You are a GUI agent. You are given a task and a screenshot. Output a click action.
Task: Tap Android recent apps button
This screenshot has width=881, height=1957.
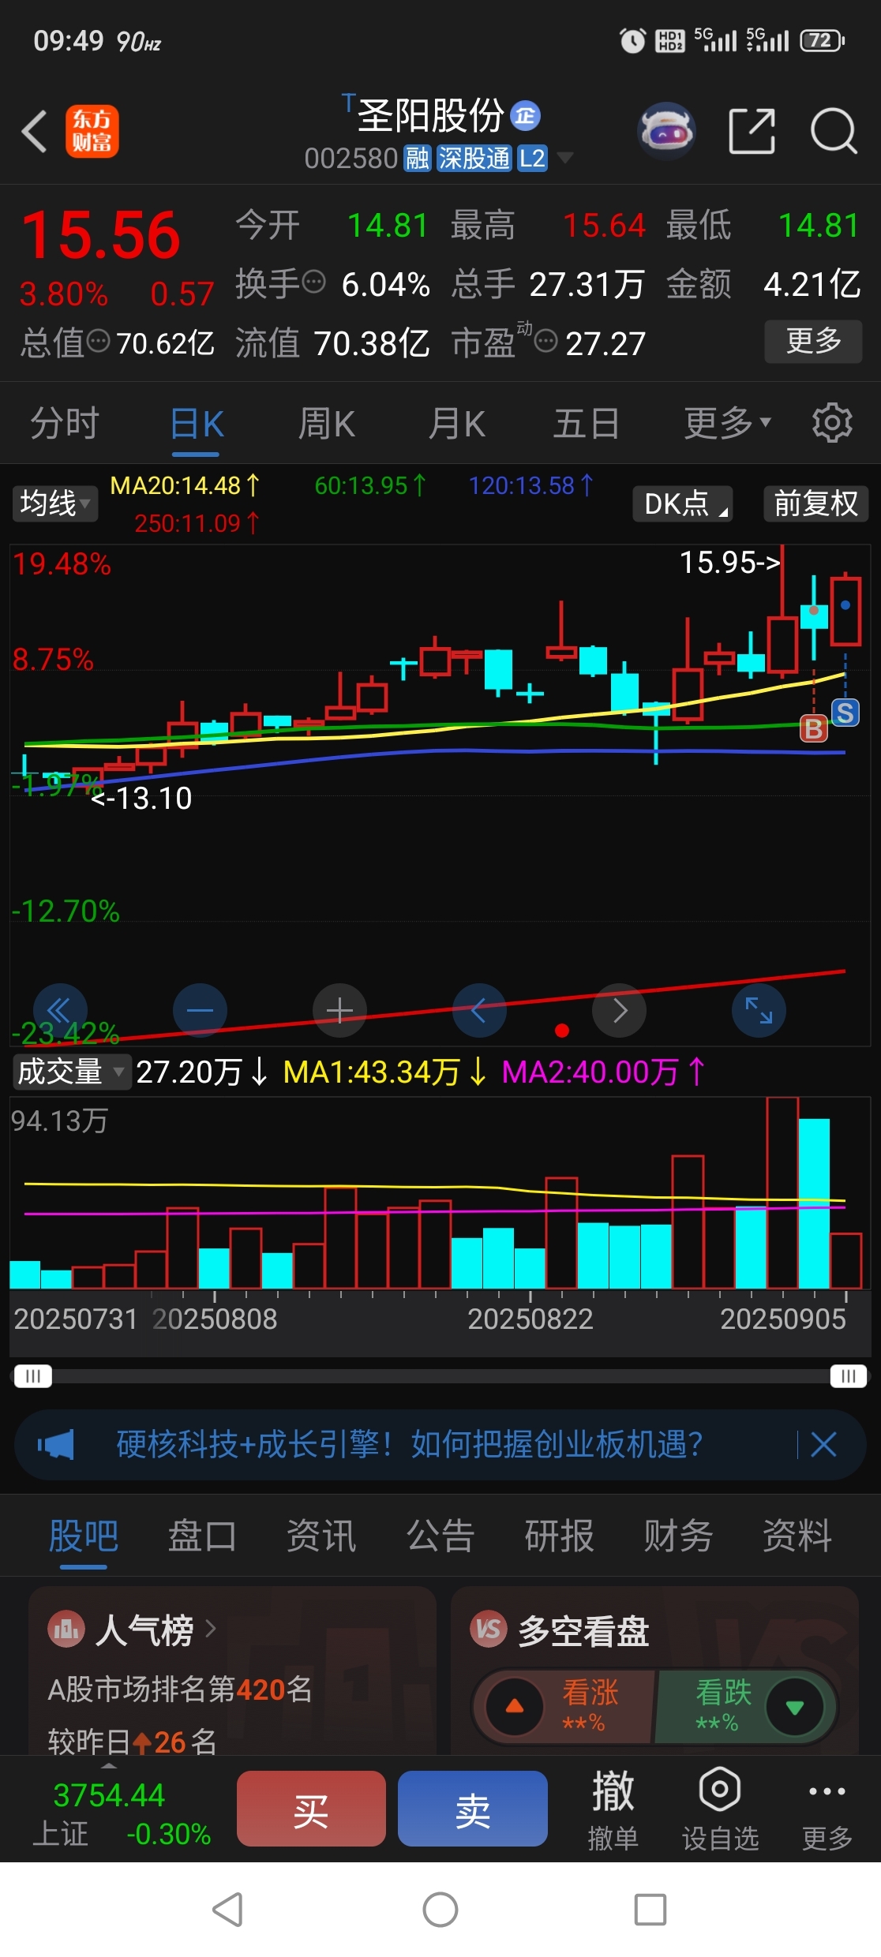[650, 1910]
